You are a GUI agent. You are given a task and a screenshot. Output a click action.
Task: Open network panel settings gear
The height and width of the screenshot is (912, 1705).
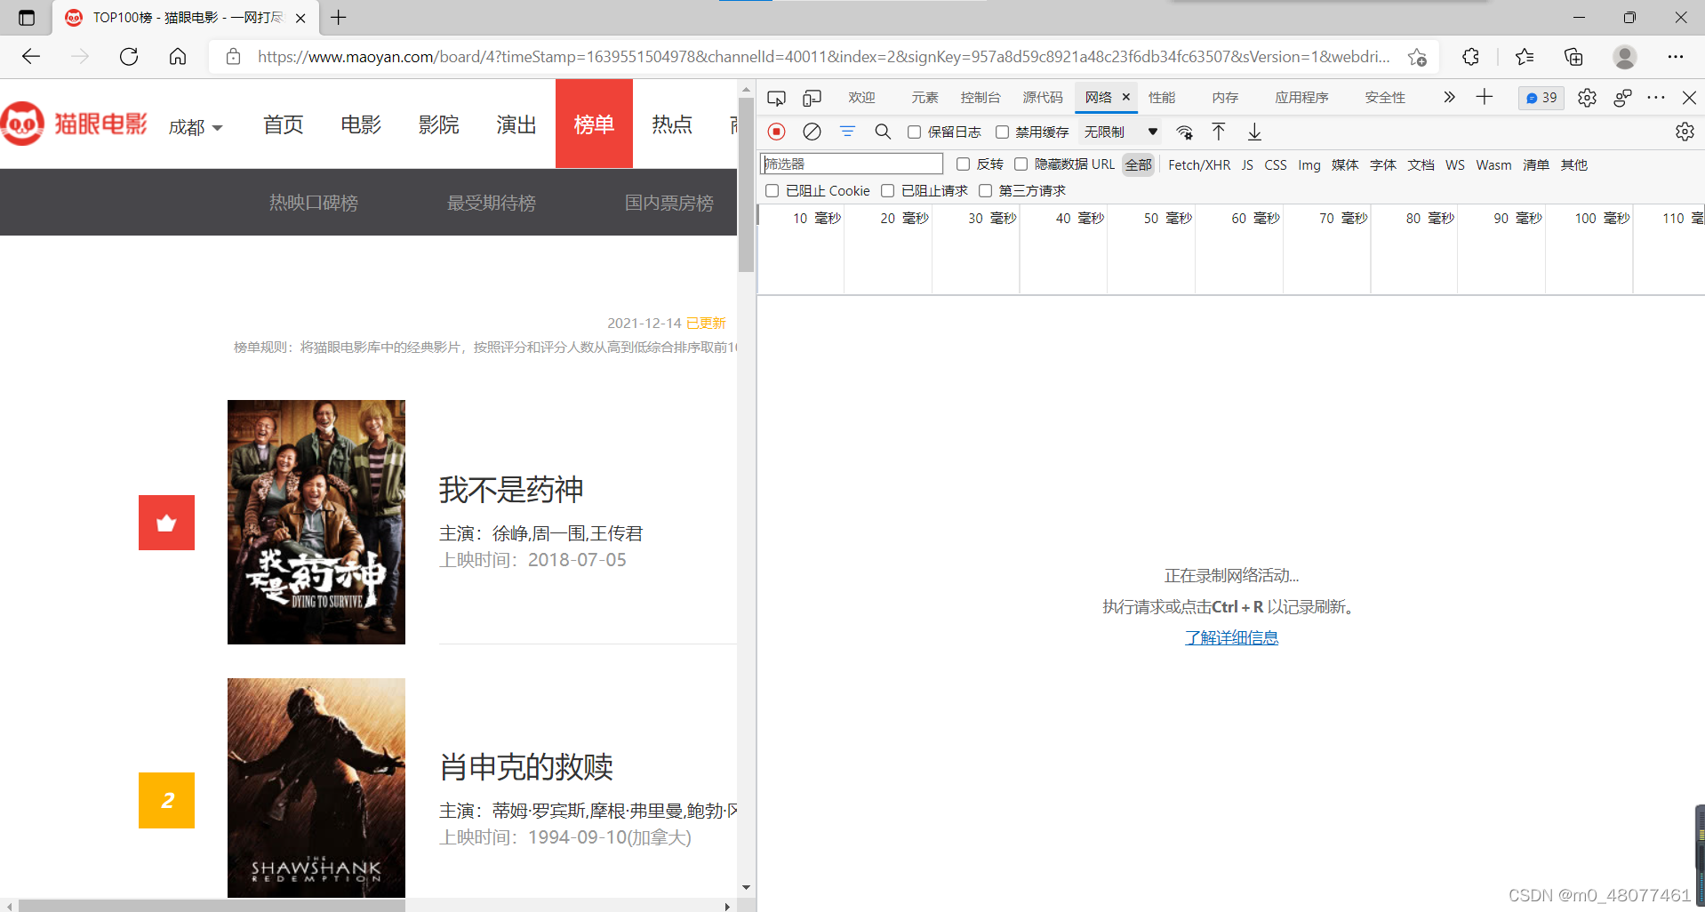pyautogui.click(x=1685, y=132)
